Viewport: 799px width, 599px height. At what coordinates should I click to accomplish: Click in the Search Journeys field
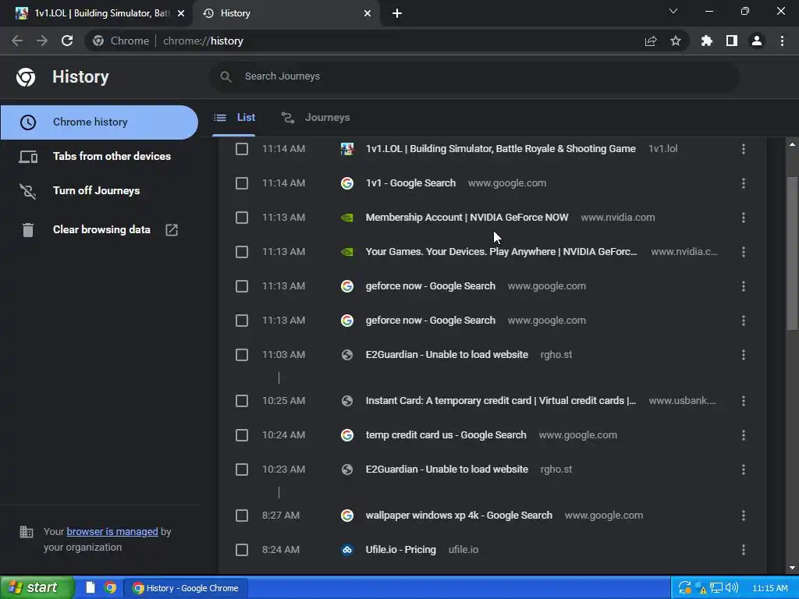[474, 77]
